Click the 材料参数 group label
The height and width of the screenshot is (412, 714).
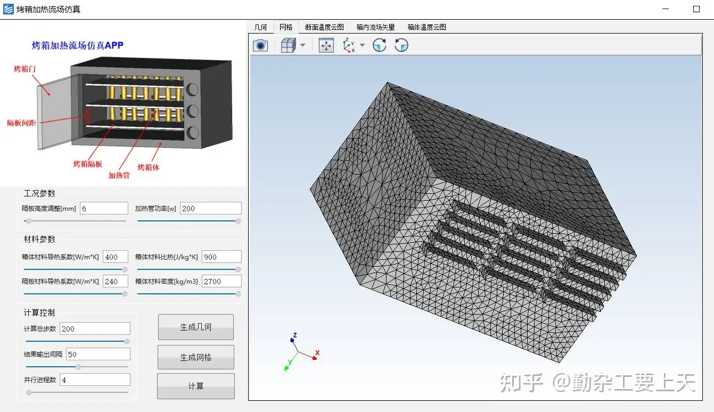point(39,239)
